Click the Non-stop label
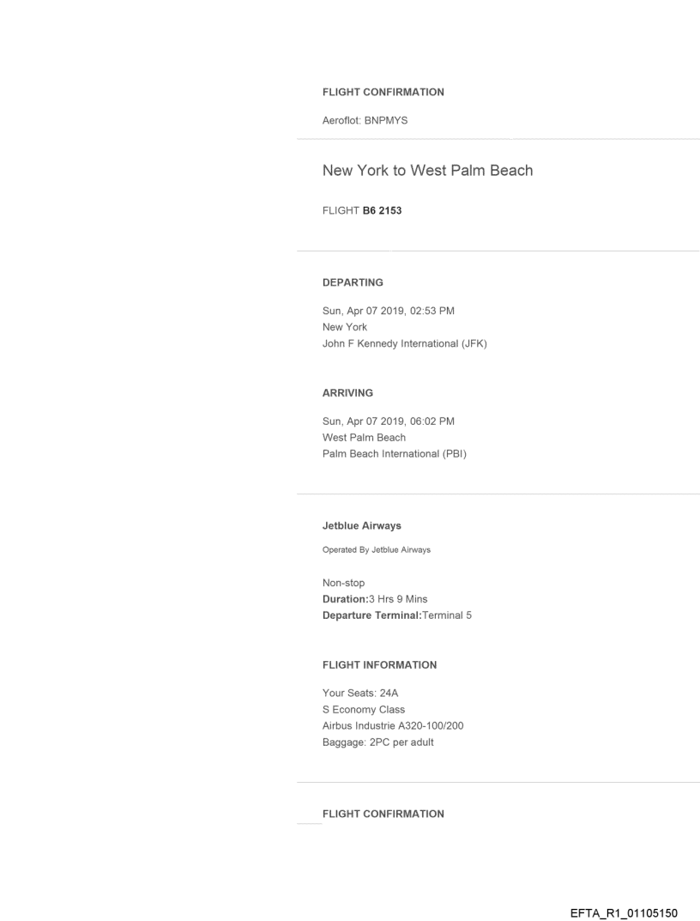The image size is (700, 921). pyautogui.click(x=343, y=583)
